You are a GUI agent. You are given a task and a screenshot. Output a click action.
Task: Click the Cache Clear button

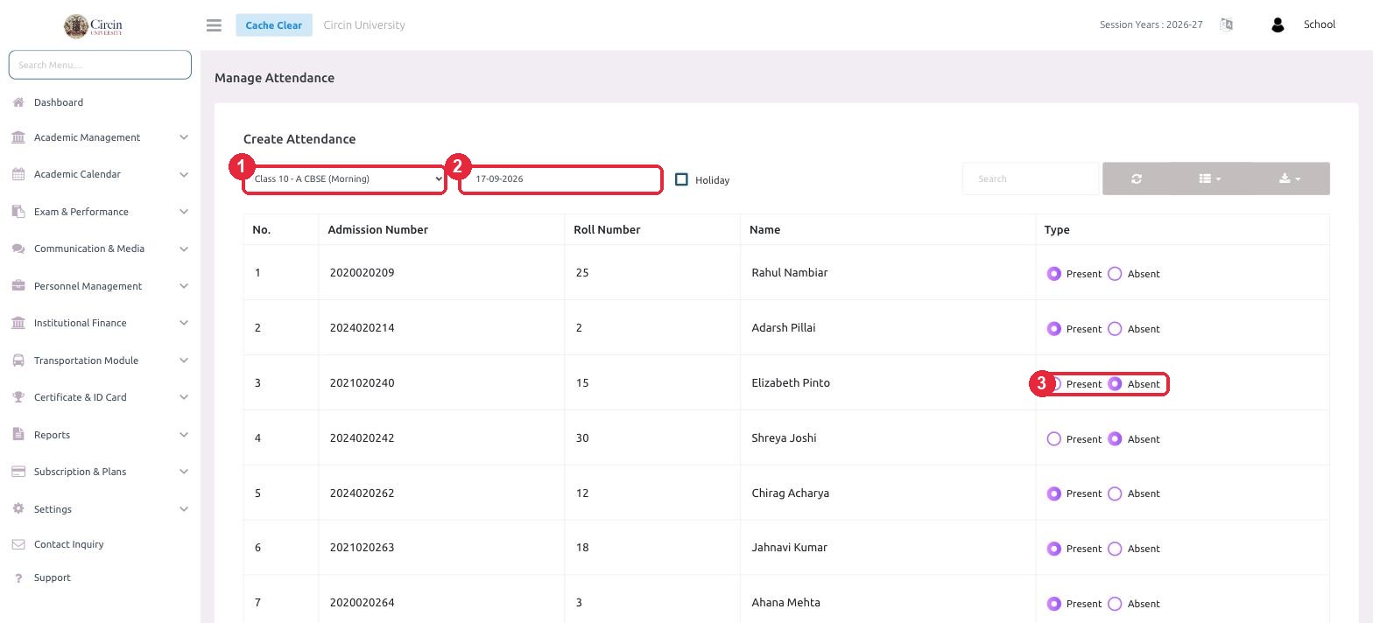tap(274, 24)
